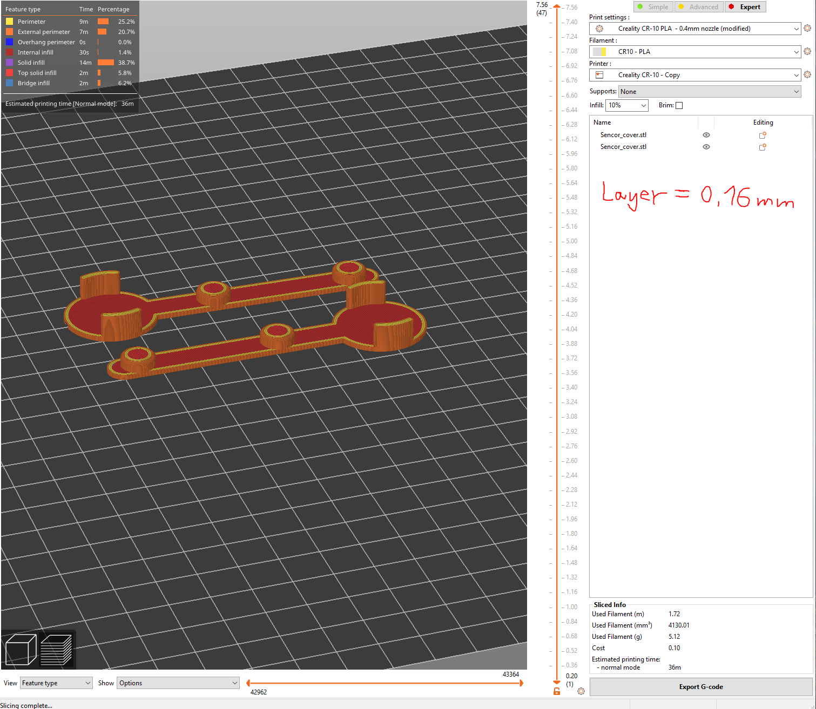Click the Used Filament (g) value 5.12
Viewport: 816px width, 709px height.
pyautogui.click(x=674, y=637)
